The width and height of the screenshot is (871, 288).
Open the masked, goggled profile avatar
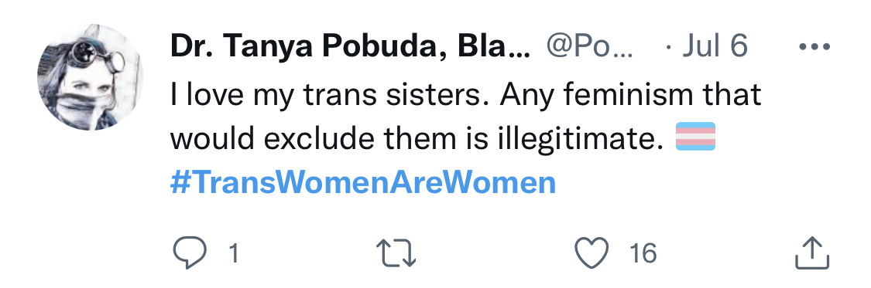tap(91, 77)
